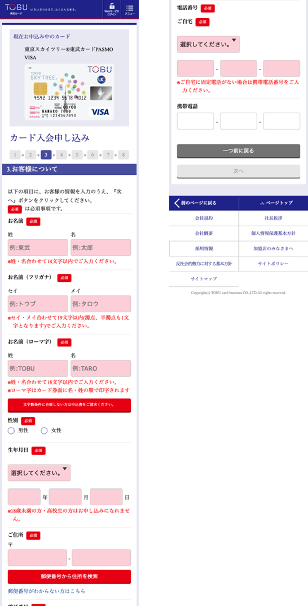Click the red 申込書をご請求ください button
Viewport: 308px width, 606px height.
tap(69, 405)
